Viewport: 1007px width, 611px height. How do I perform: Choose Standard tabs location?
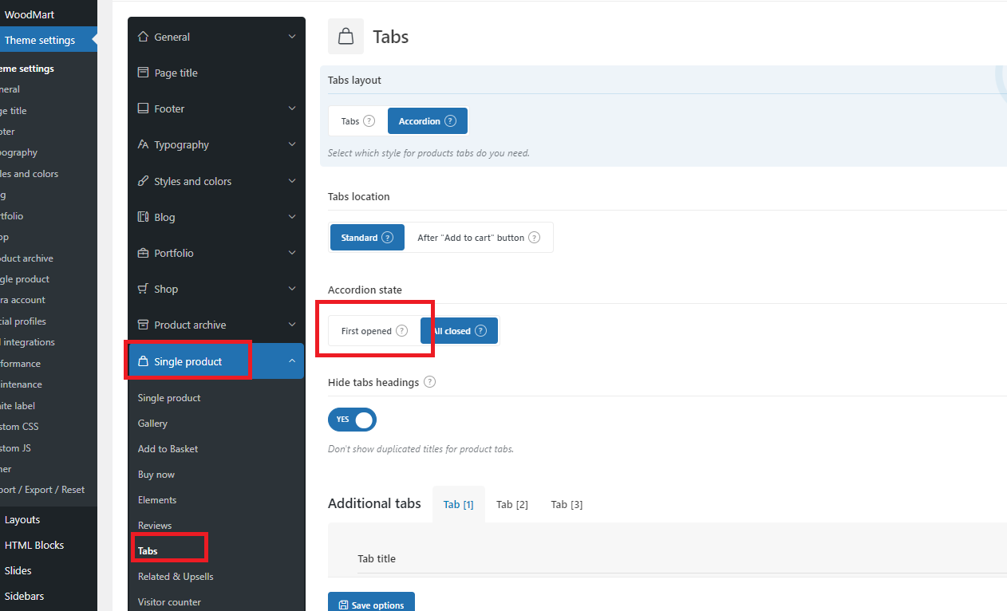pyautogui.click(x=367, y=238)
